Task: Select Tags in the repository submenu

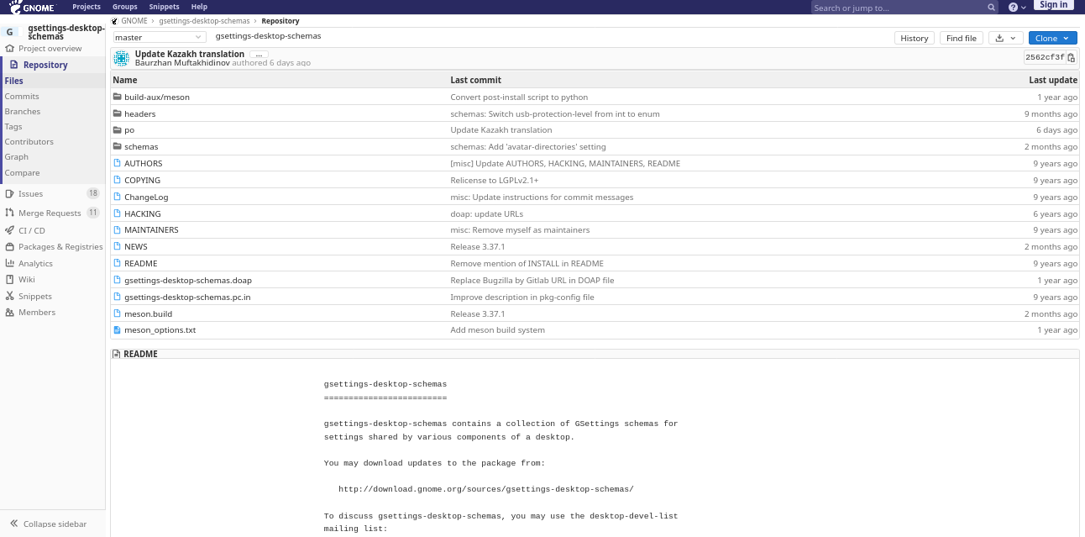Action: 13,127
